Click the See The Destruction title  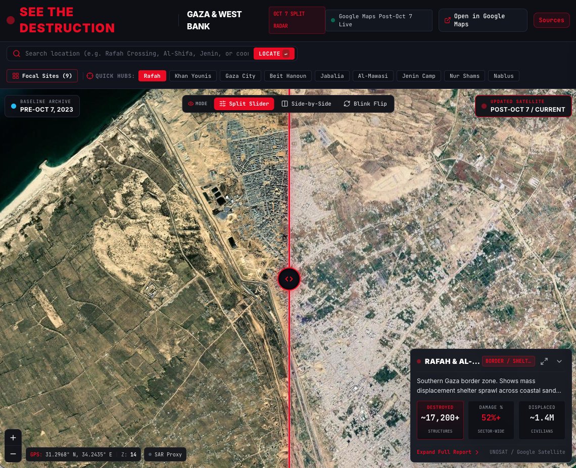tap(67, 20)
